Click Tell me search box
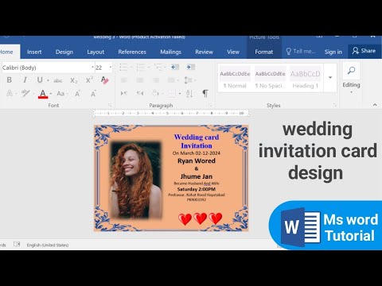The width and height of the screenshot is (382, 286). click(x=301, y=52)
